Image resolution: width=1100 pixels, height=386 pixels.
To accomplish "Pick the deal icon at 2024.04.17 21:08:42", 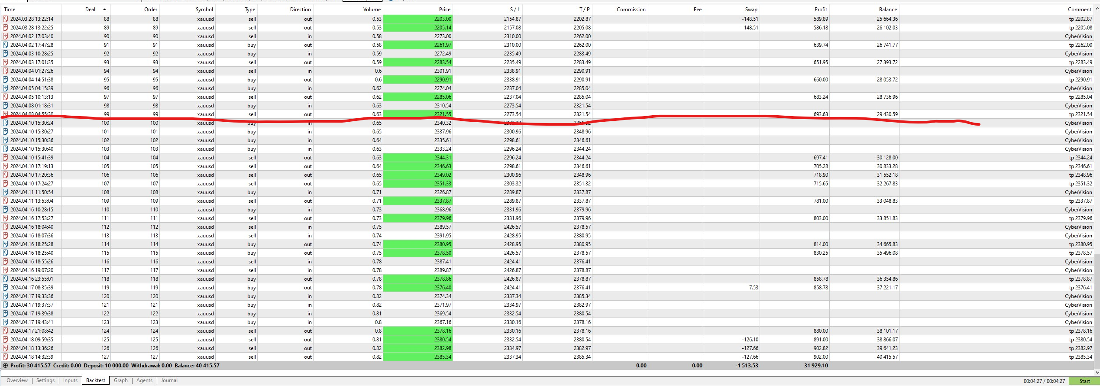I will click(6, 331).
